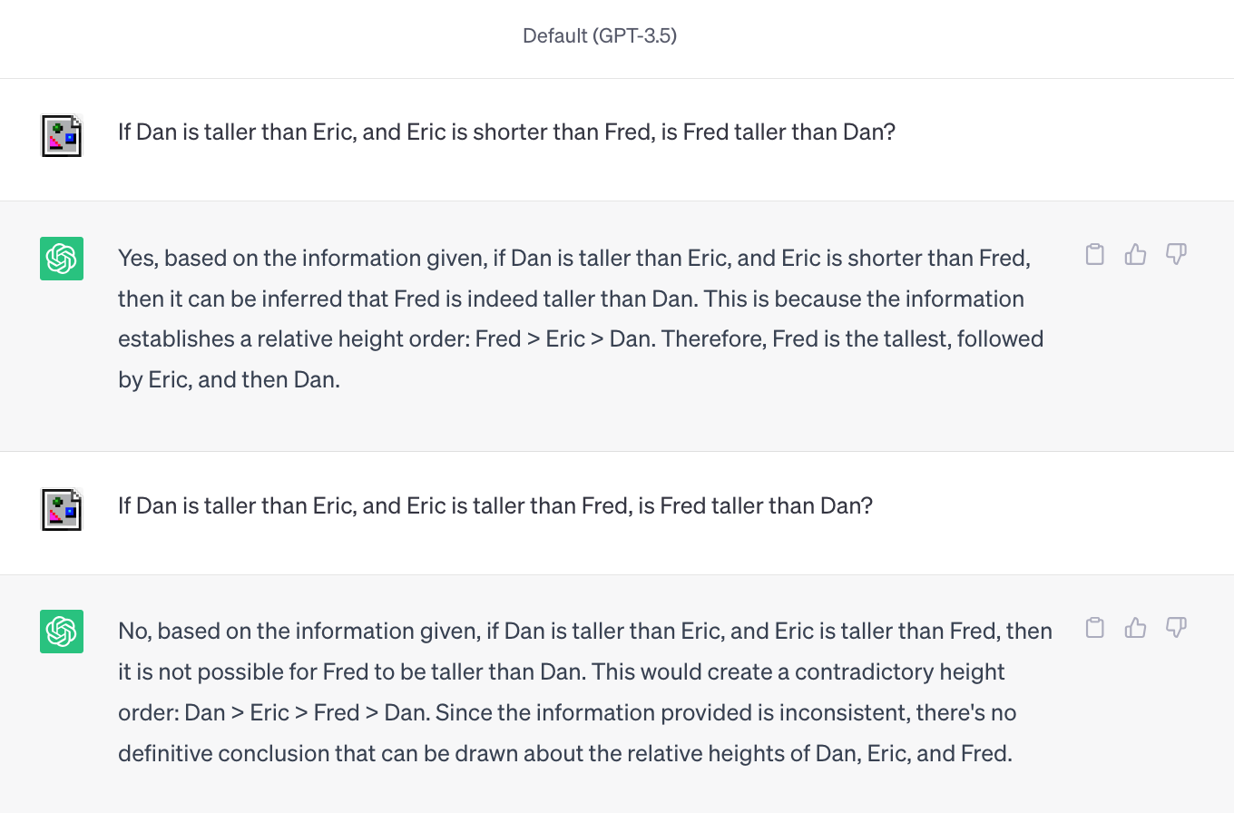
Task: Click the second question mentioning Eric taller than Fred
Action: pyautogui.click(x=495, y=505)
